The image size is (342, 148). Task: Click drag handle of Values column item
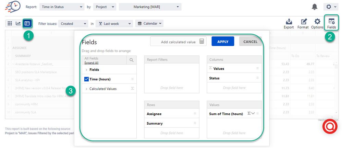257,68
